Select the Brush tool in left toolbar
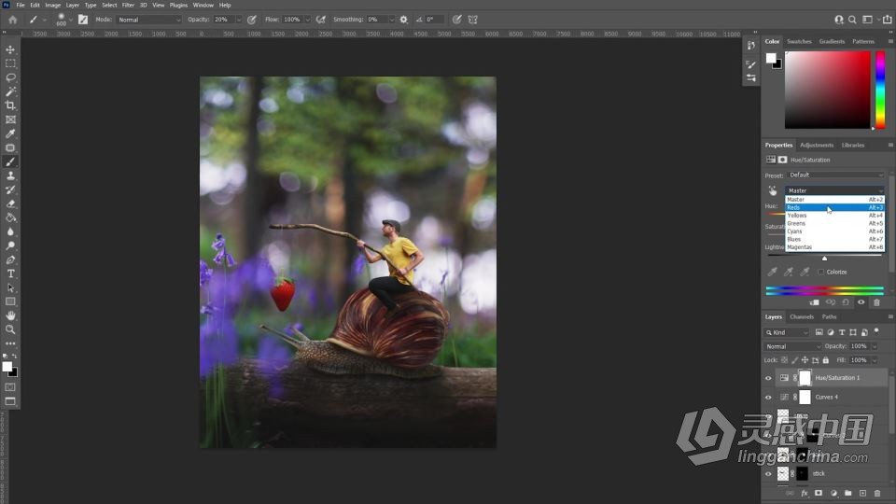This screenshot has height=504, width=896. click(x=10, y=161)
